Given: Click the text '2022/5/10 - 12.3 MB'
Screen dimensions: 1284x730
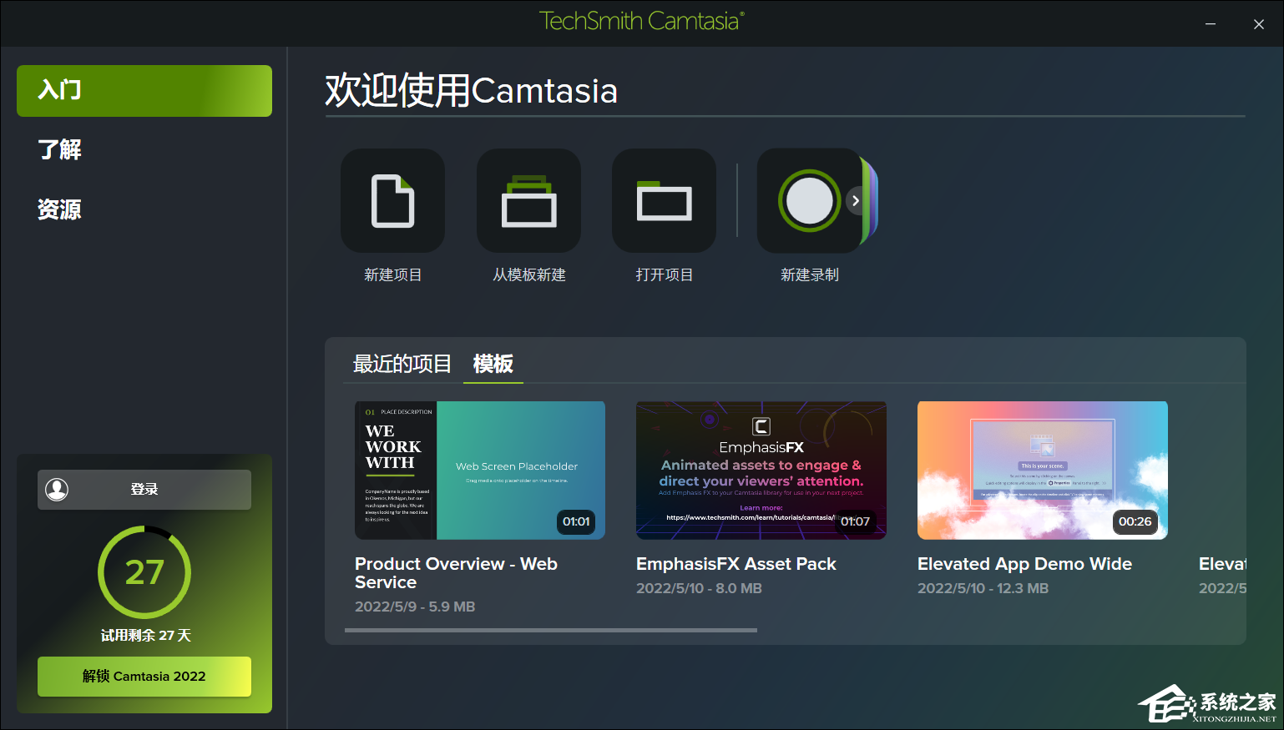Looking at the screenshot, I should coord(983,588).
